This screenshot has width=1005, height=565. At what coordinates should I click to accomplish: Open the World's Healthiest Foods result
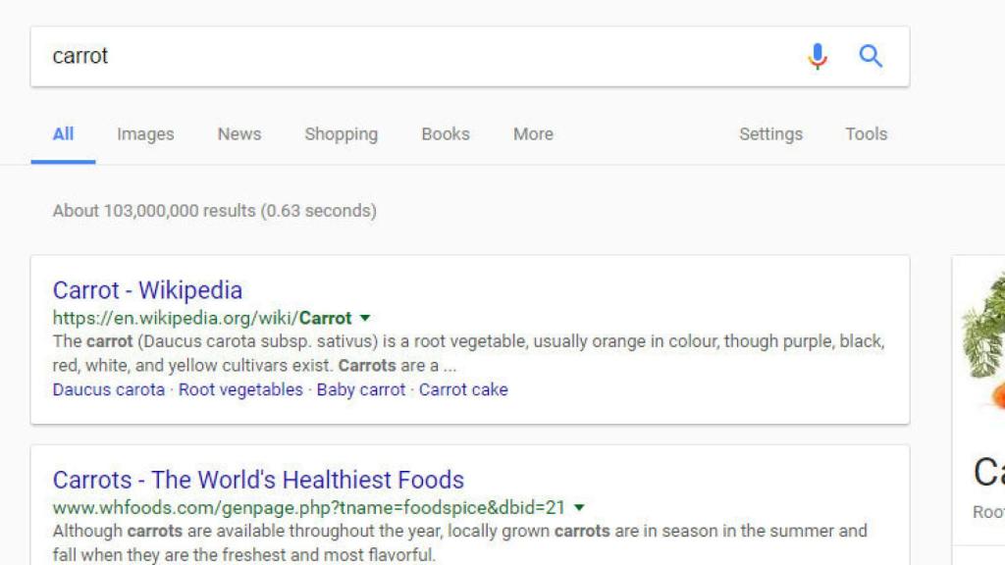(258, 480)
